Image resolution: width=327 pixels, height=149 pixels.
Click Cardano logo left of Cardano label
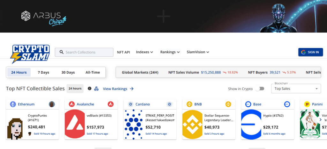coord(131,104)
